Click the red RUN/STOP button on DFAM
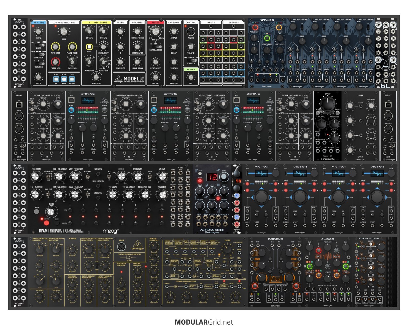The height and width of the screenshot is (328, 408). pyautogui.click(x=47, y=223)
